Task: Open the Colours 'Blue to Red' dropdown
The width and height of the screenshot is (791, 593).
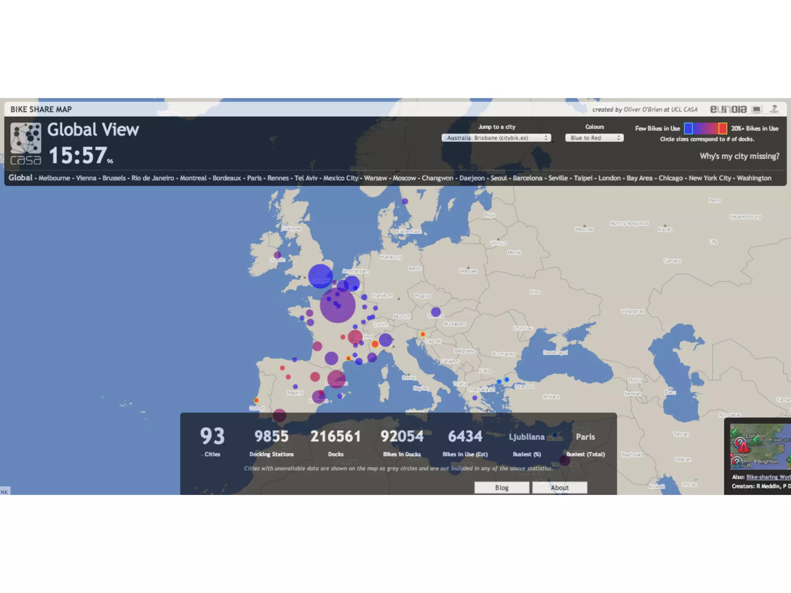Action: (x=594, y=138)
